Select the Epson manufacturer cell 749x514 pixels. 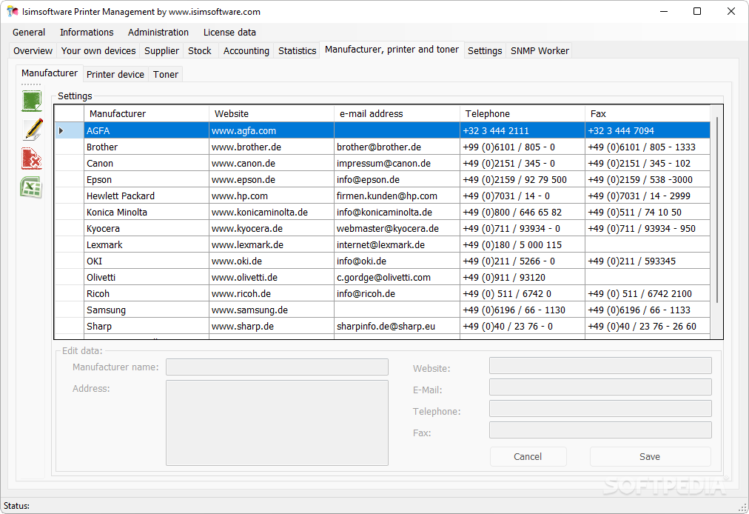coord(147,179)
